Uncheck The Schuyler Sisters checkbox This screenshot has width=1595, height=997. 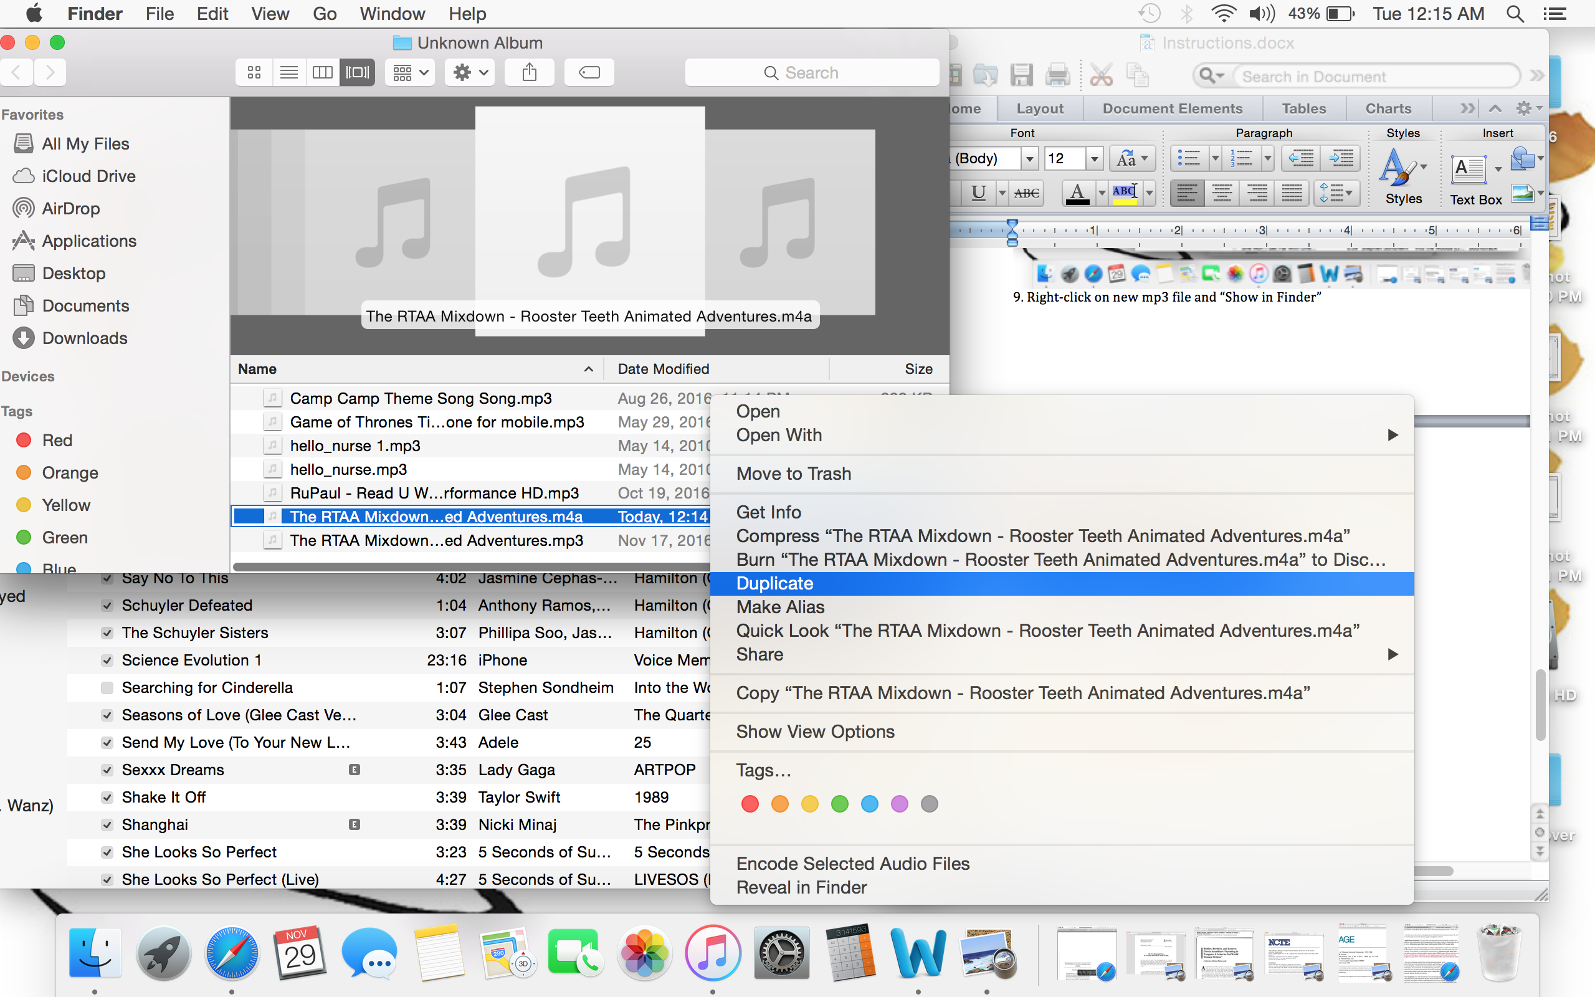pos(106,633)
